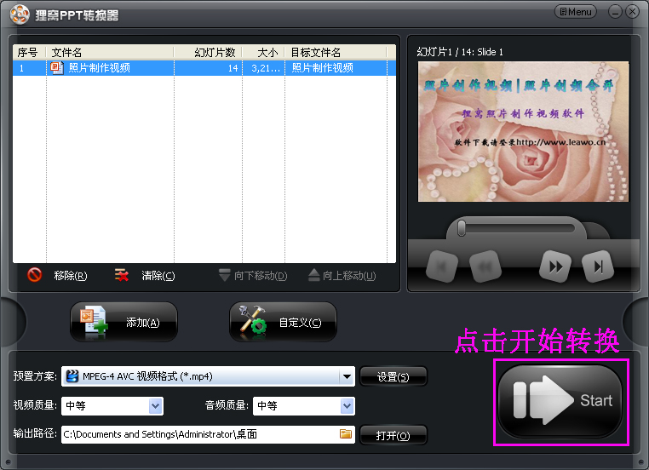Click the 清除(C) label
This screenshot has width=649, height=470.
(x=158, y=276)
